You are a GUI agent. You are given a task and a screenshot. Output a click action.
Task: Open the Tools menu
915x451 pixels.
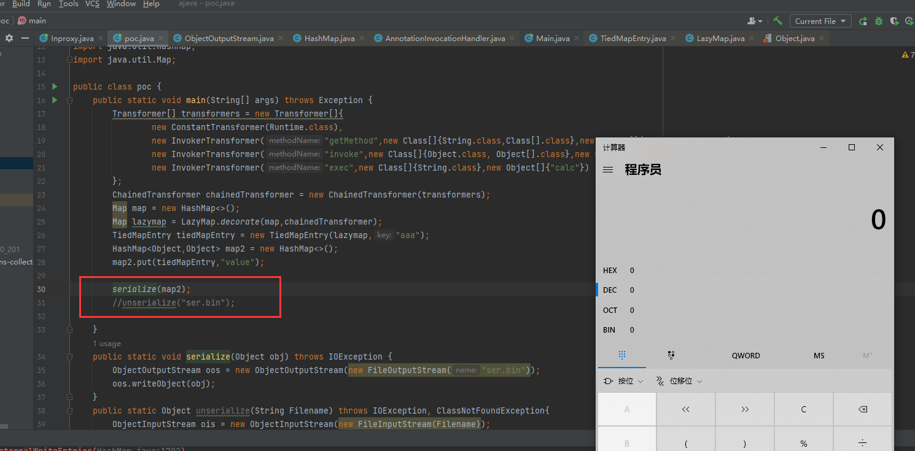tap(68, 4)
